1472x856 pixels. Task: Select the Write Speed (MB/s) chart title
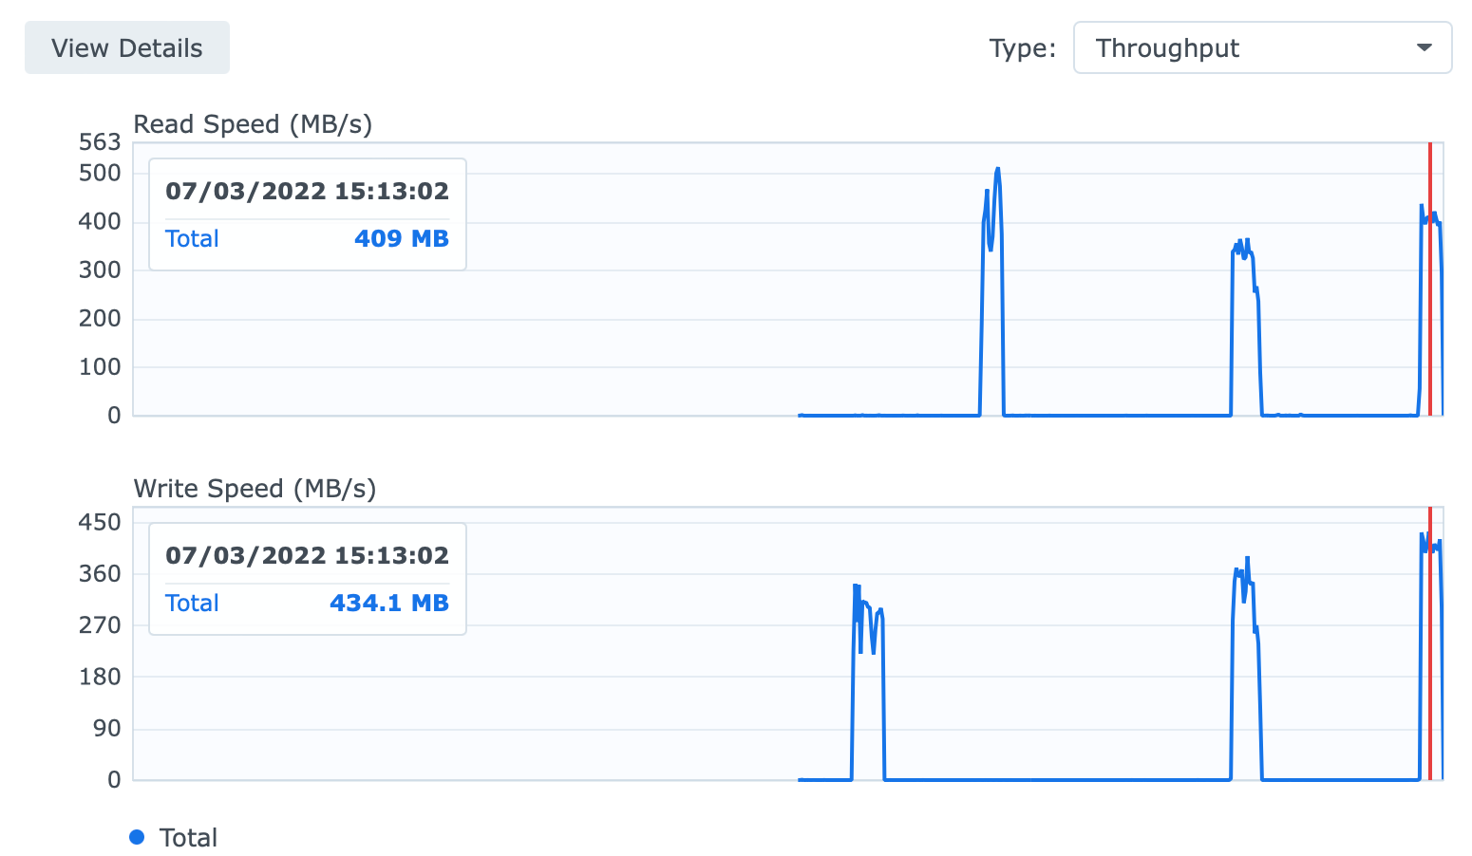(255, 489)
